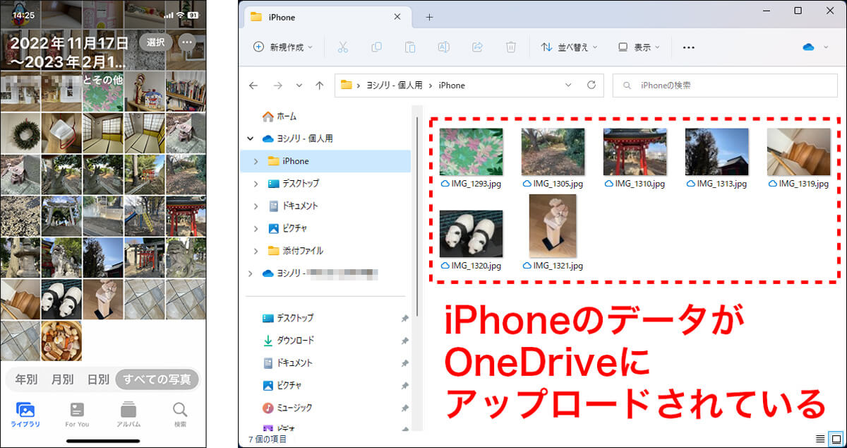Expand the 添付ファイル tree node
Image resolution: width=847 pixels, height=448 pixels.
coord(256,251)
